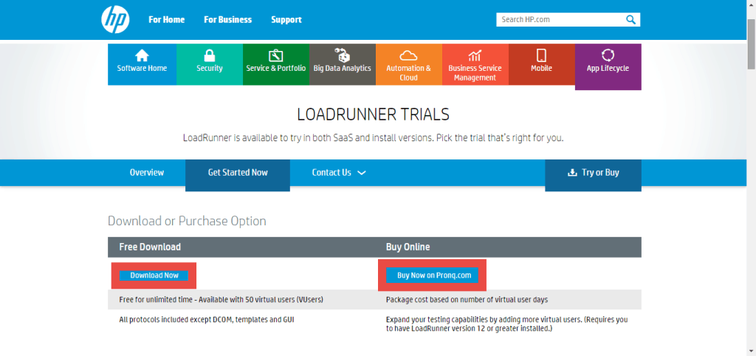Click the Business Service Management chart icon
This screenshot has width=756, height=356.
point(475,55)
